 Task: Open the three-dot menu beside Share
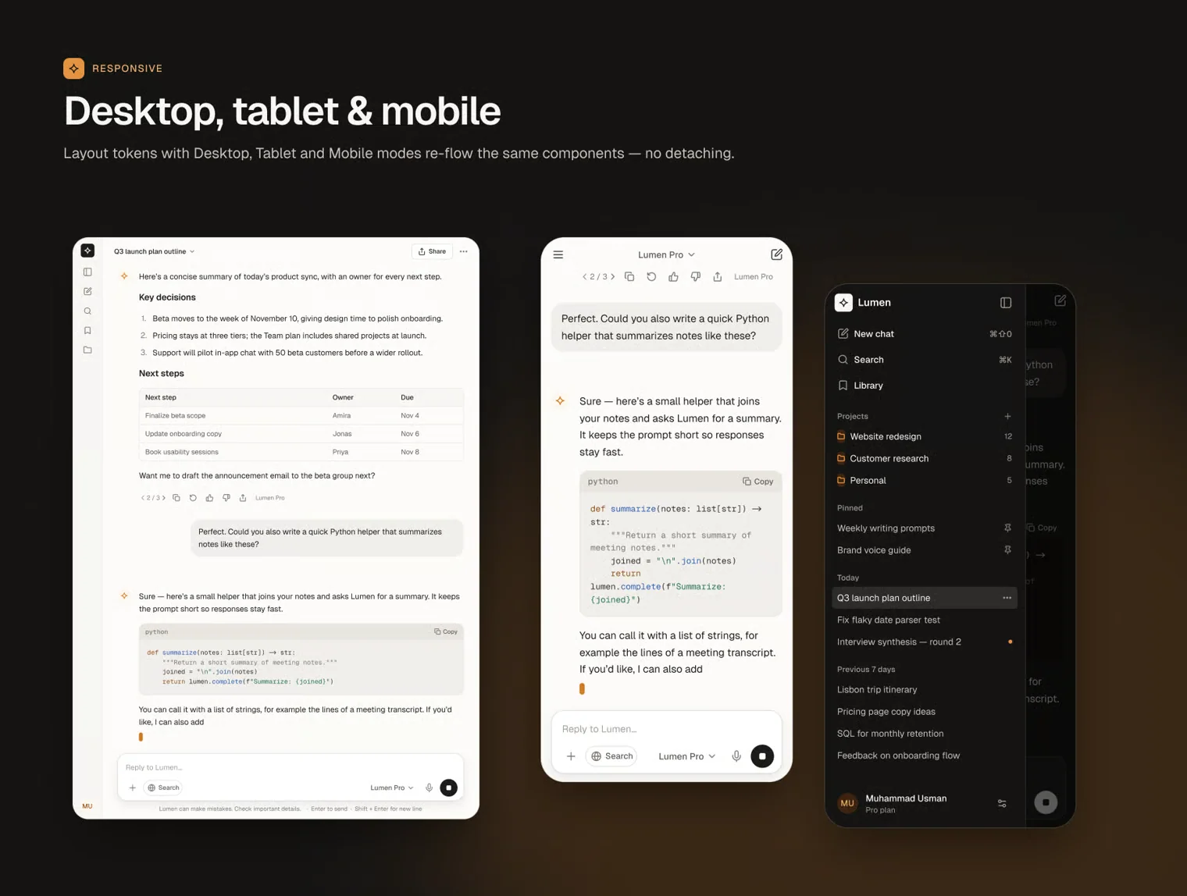pos(464,251)
